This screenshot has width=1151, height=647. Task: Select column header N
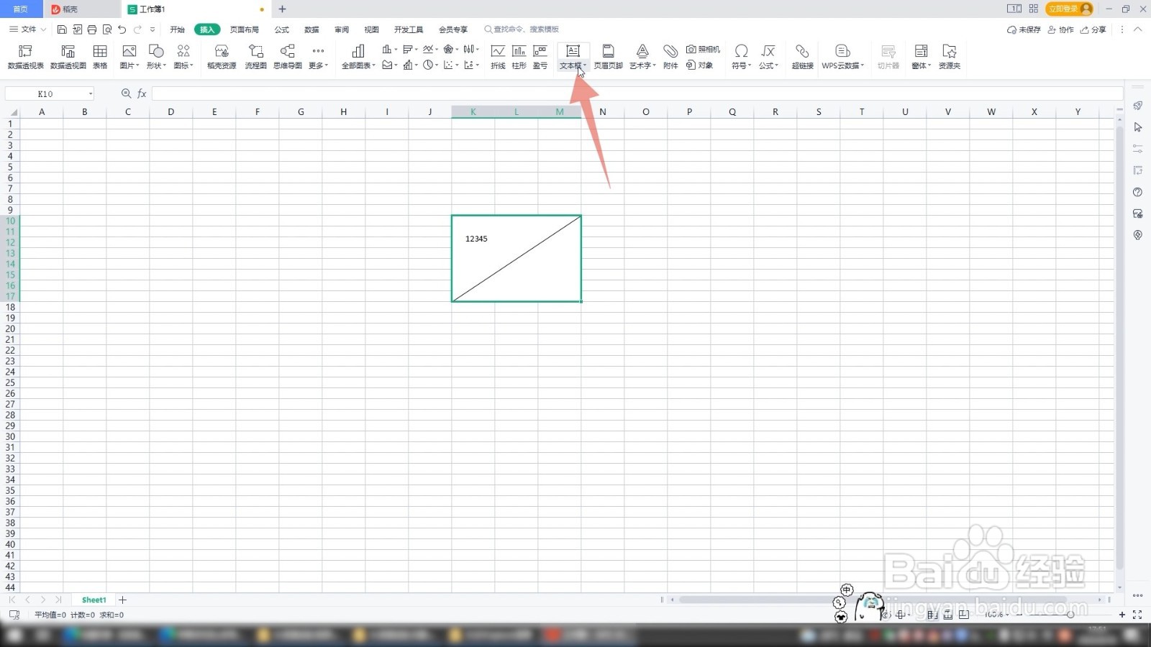[603, 111]
